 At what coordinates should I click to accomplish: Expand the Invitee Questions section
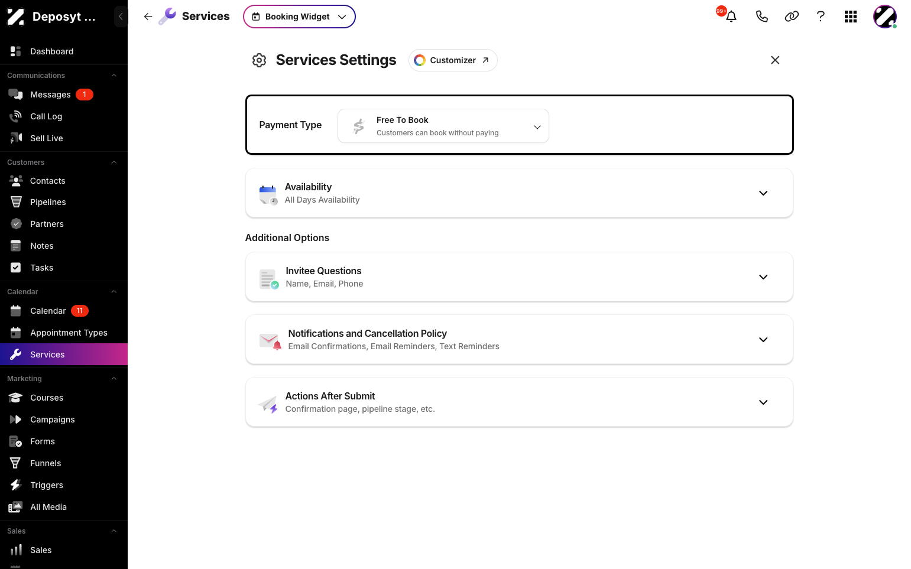coord(519,277)
